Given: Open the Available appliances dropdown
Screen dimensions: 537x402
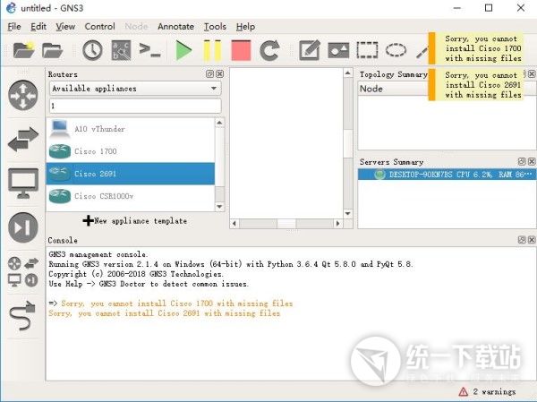Looking at the screenshot, I should (134, 89).
